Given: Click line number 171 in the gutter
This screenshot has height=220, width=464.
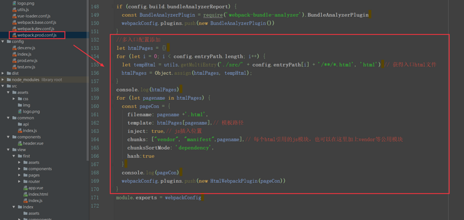Looking at the screenshot, I should point(95,197).
